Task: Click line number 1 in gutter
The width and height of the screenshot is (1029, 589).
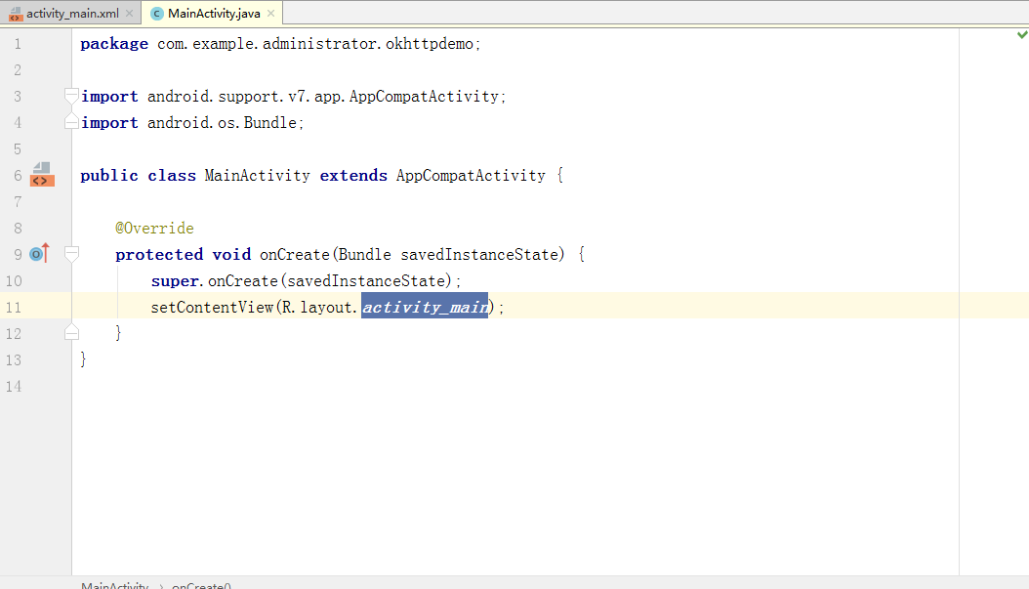Action: 18,44
